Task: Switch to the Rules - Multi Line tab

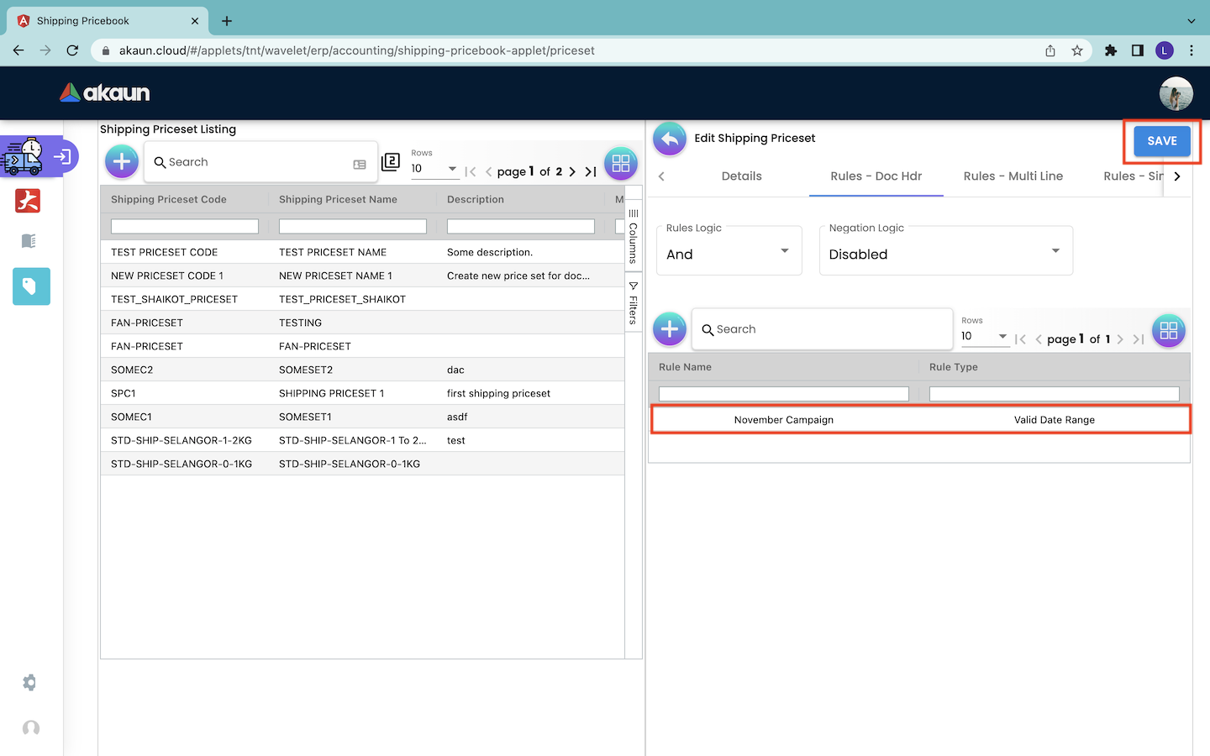Action: pyautogui.click(x=1013, y=176)
